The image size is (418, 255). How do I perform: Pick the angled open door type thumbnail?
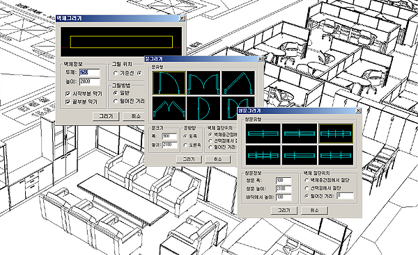pyautogui.click(x=238, y=83)
